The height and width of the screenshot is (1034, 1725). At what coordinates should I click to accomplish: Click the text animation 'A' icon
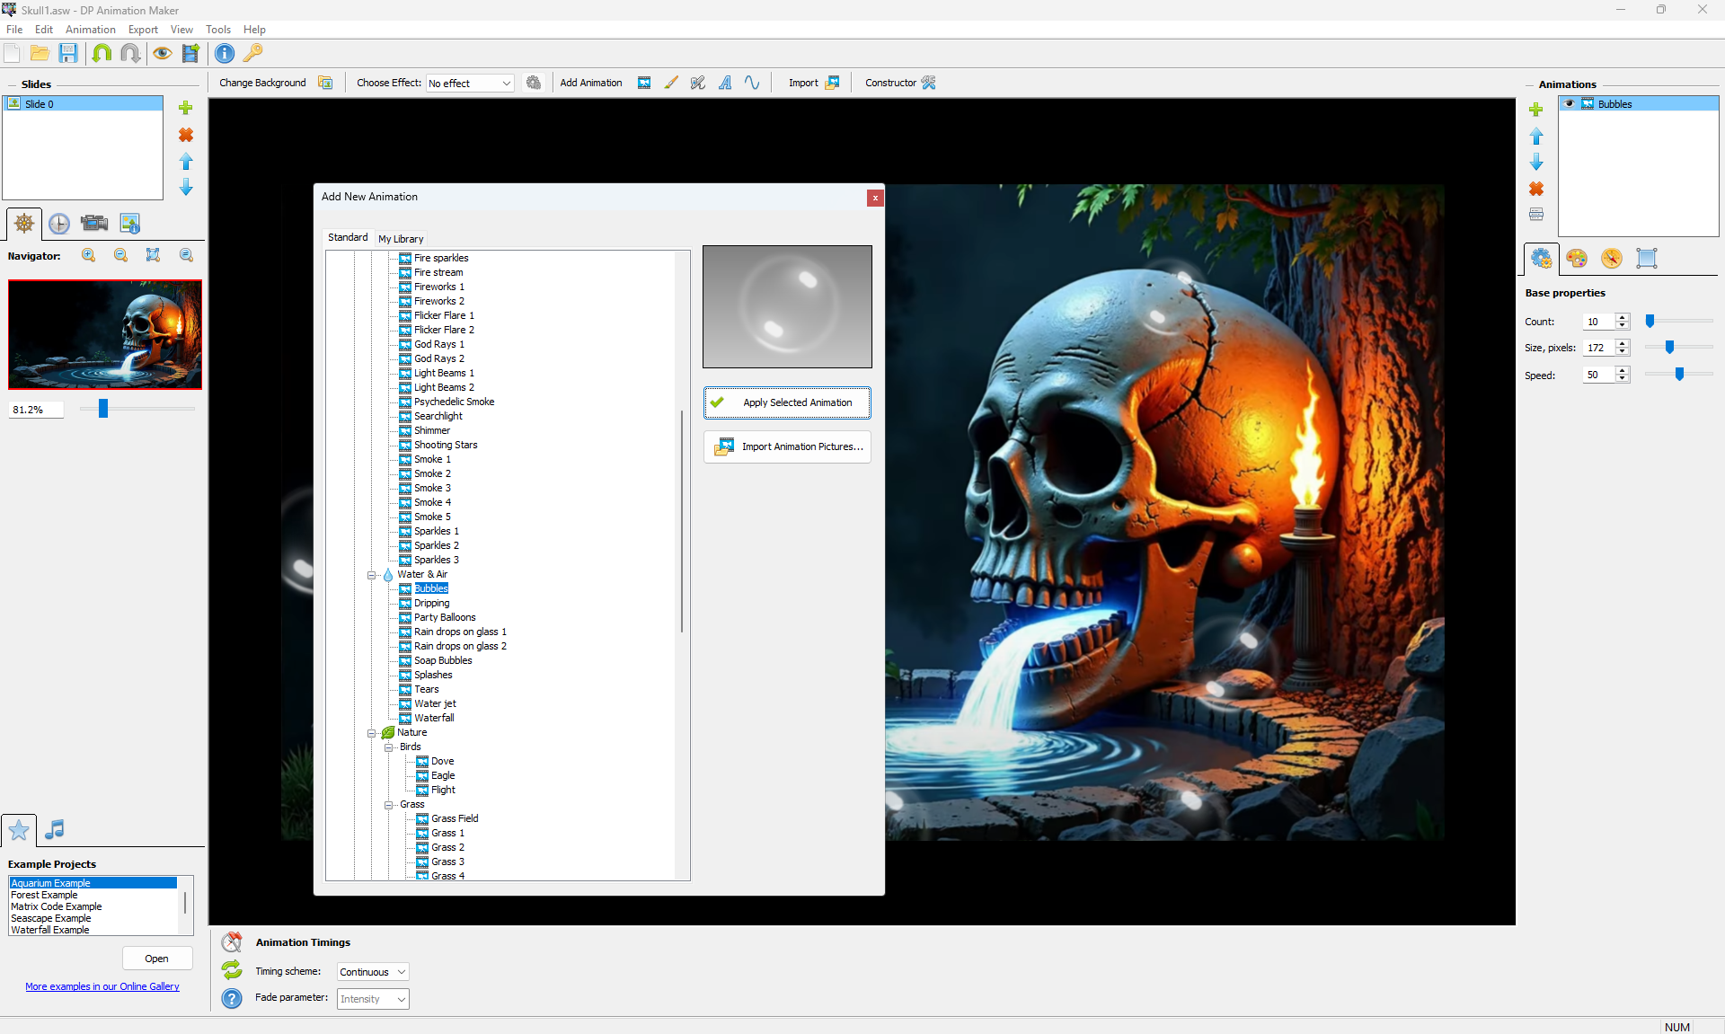(725, 83)
